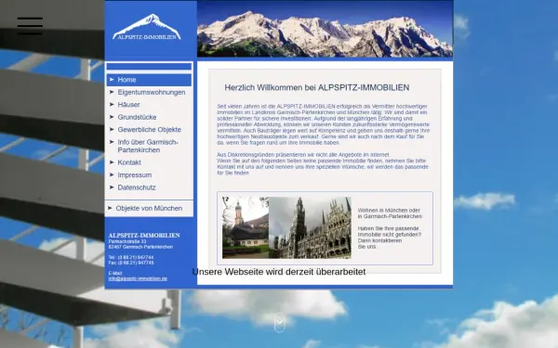Open the Datenschutz page
Screen dimensions: 558x348
pos(137,187)
